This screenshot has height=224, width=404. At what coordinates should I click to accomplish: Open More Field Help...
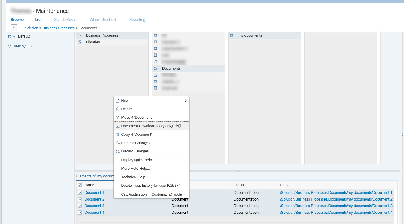[x=151, y=169]
